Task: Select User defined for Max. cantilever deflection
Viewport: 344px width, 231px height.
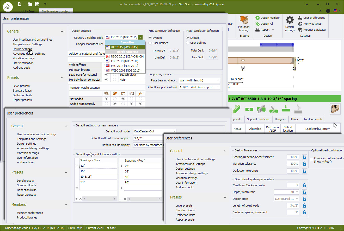Action: [x=188, y=43]
